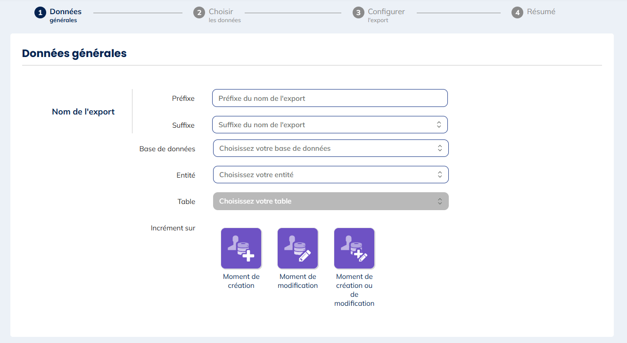
Task: Click the step 1 numbered circle
Action: pos(40,13)
